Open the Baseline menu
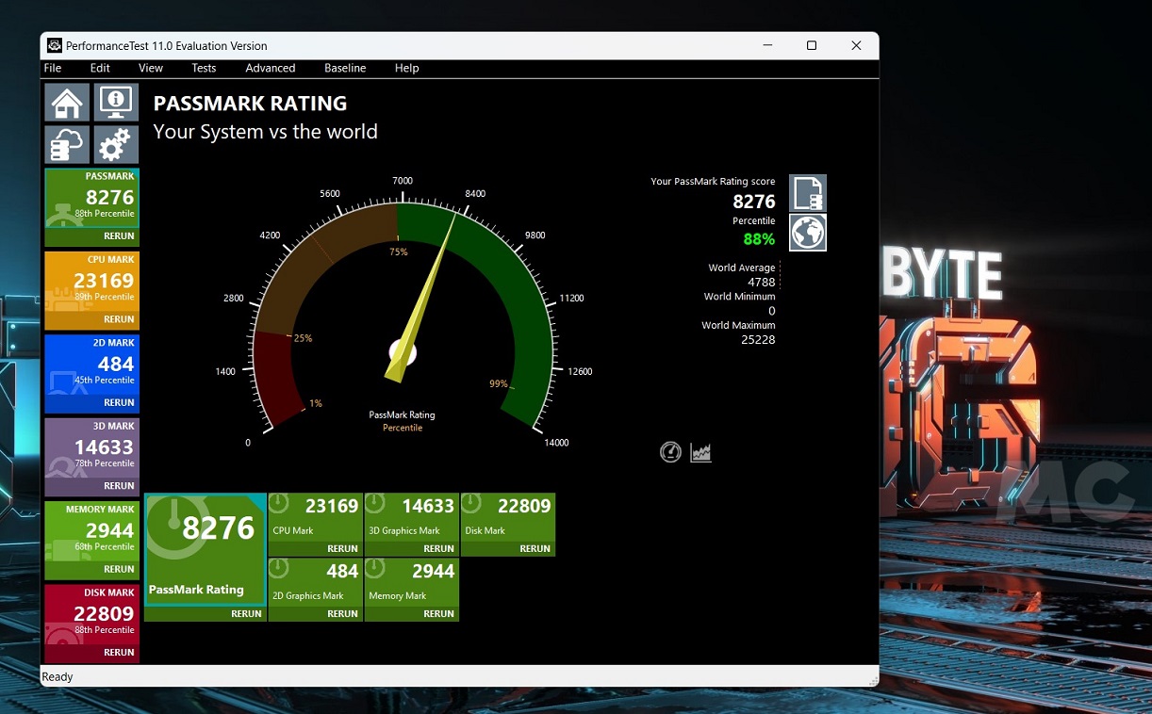Screen dimensions: 1152x714 click(345, 68)
